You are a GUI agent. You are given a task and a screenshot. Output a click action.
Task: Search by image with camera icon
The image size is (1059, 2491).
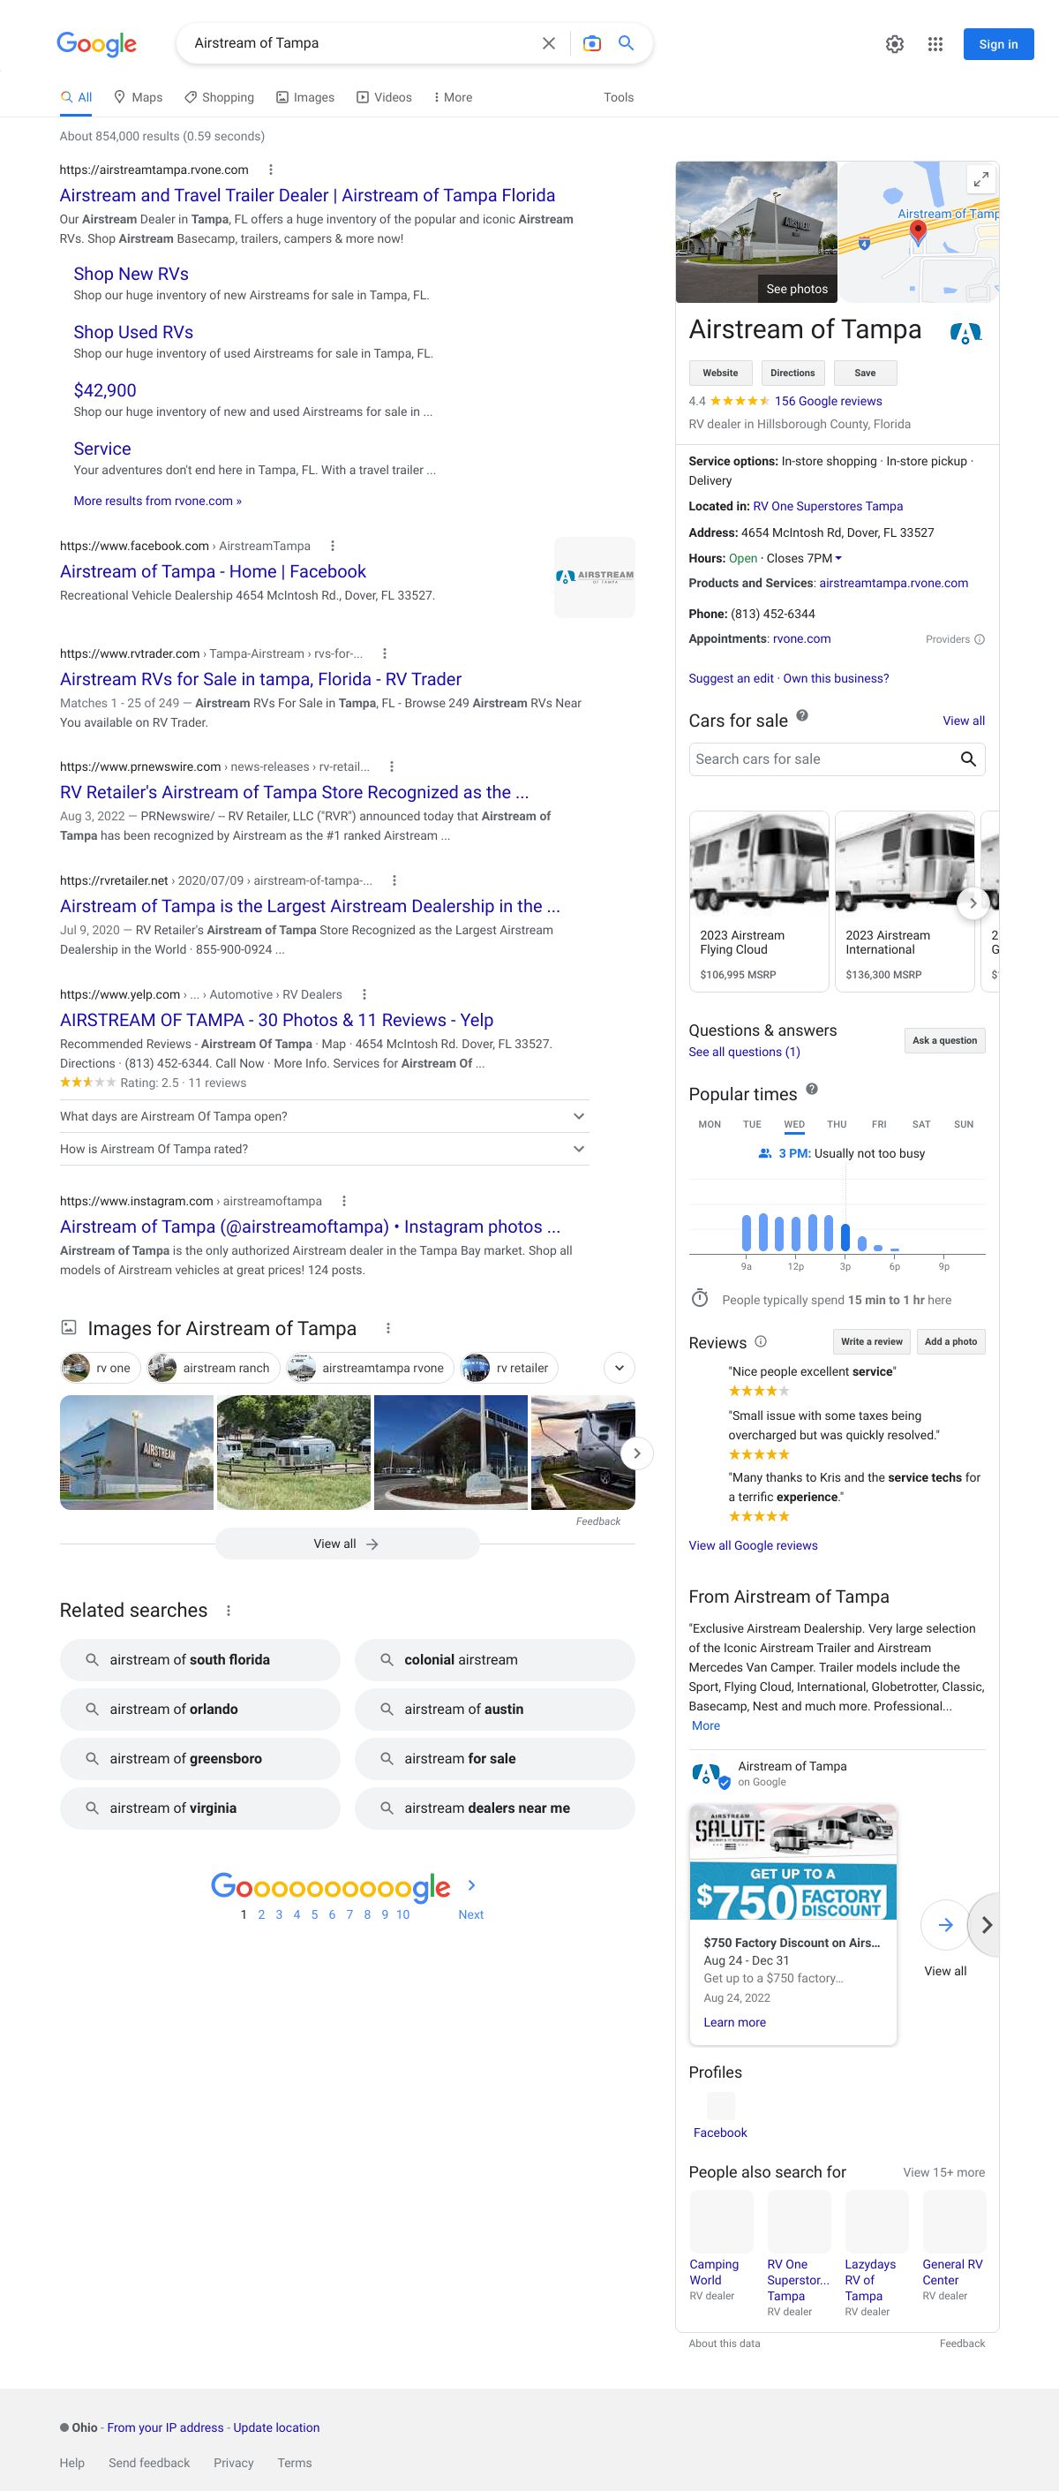click(592, 43)
